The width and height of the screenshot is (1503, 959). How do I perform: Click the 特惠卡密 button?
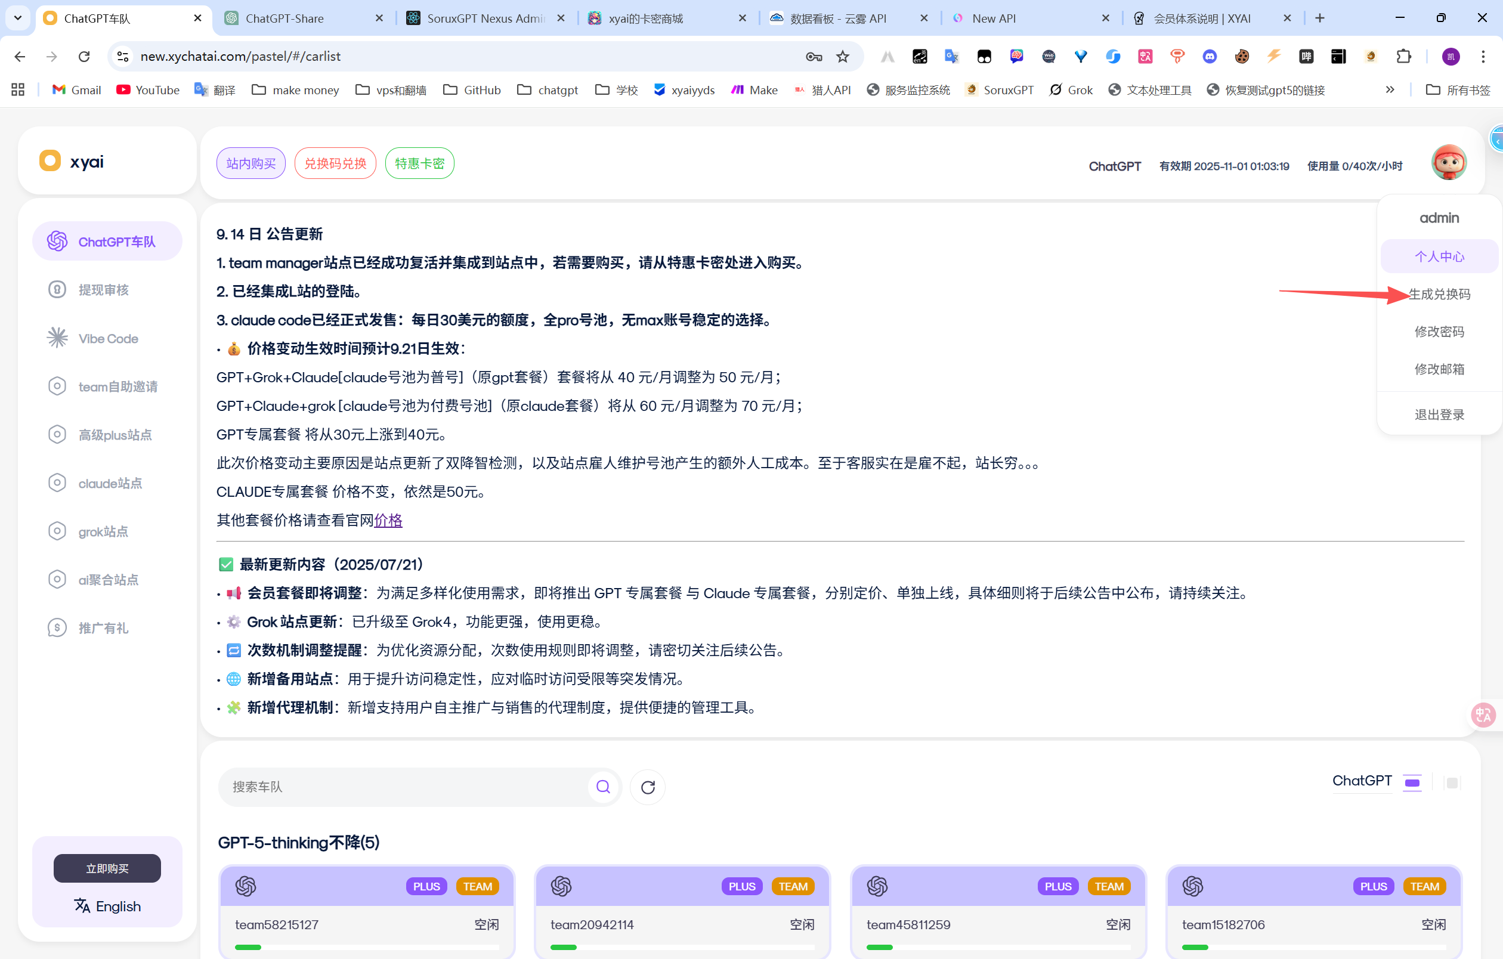pos(419,163)
